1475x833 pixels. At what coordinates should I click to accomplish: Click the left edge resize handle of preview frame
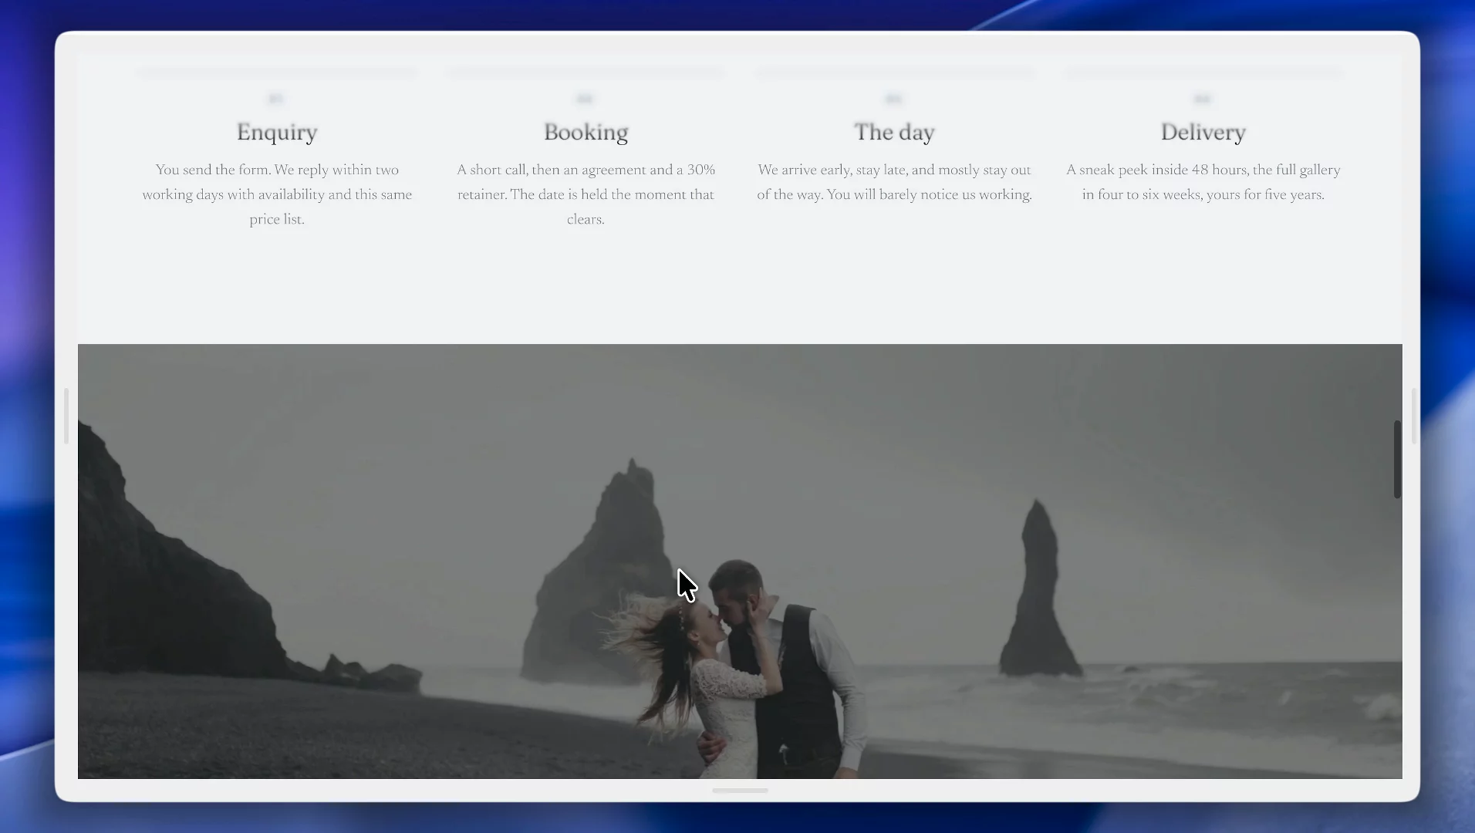click(66, 416)
